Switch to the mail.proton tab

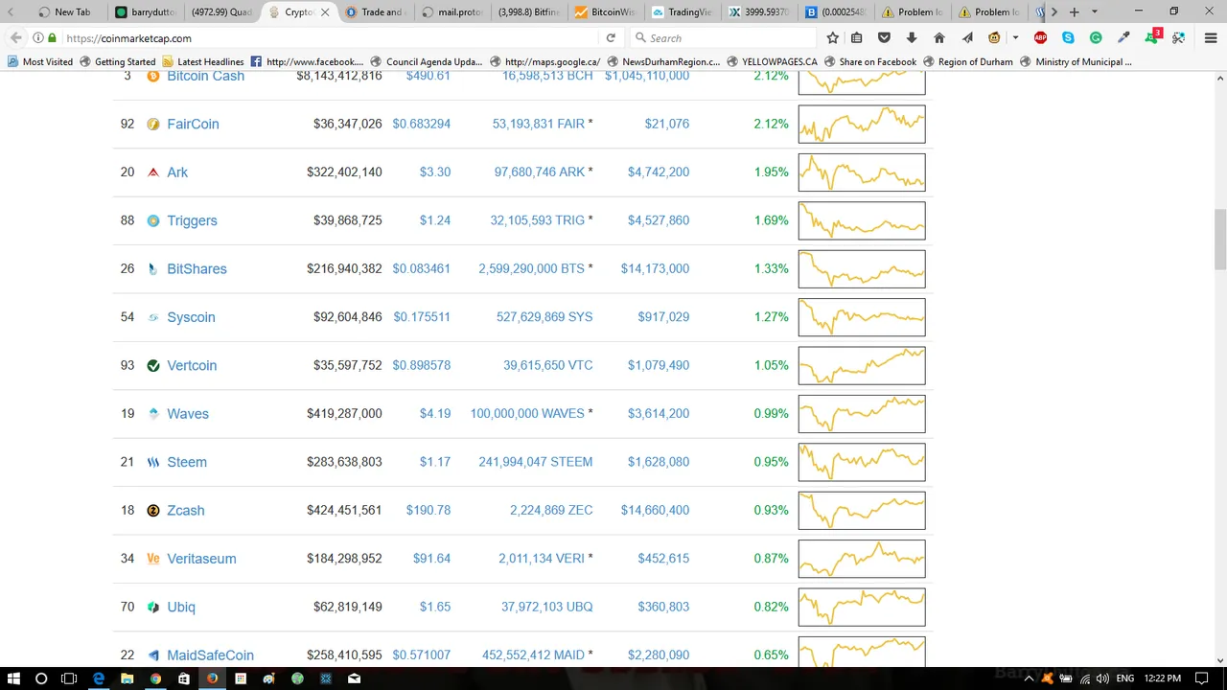tap(451, 12)
